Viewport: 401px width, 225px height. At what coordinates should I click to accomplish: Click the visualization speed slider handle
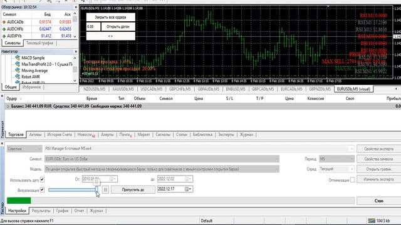(96, 189)
